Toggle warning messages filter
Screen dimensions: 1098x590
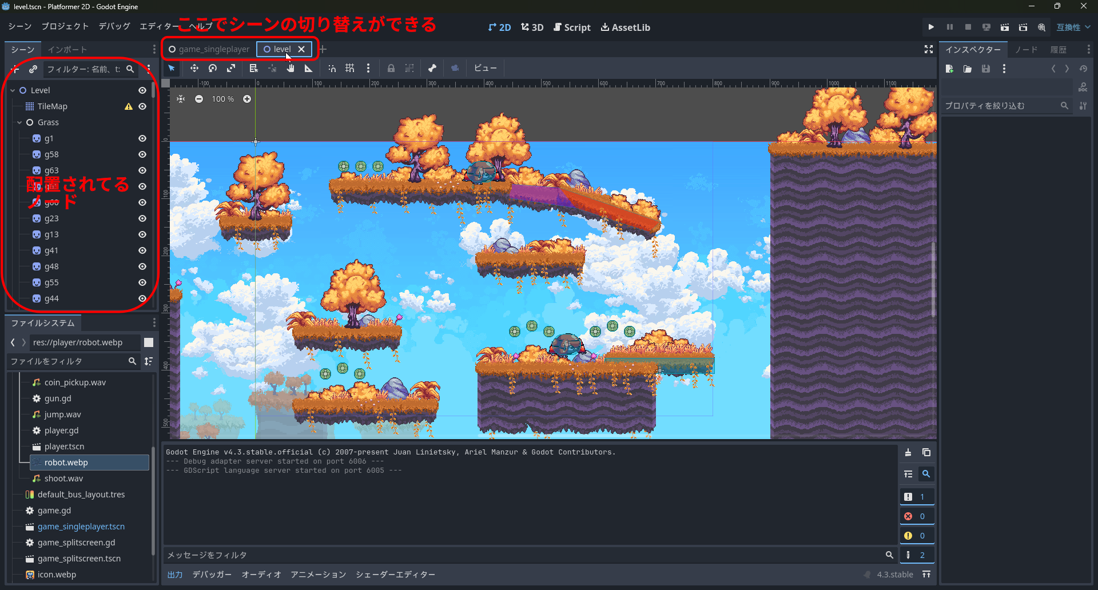pyautogui.click(x=917, y=536)
